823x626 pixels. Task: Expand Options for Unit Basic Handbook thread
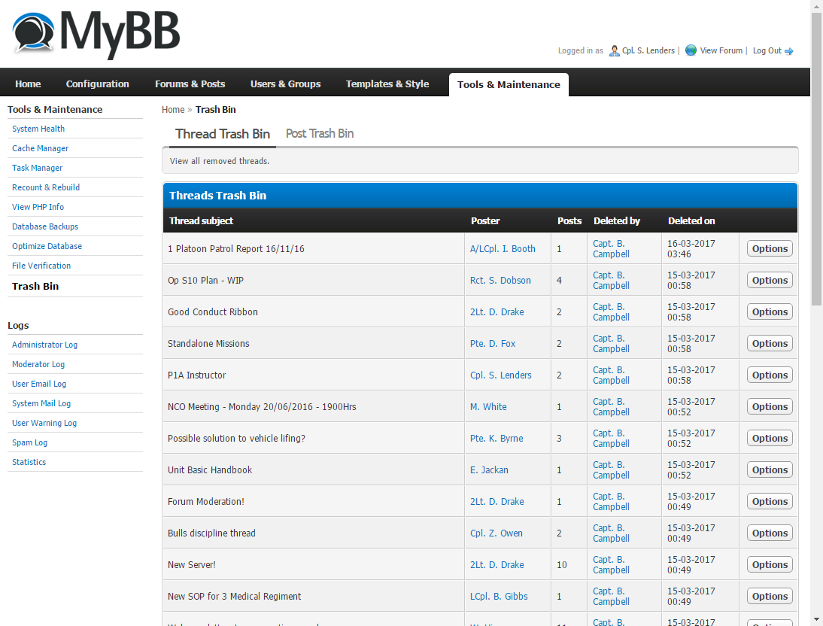(x=769, y=470)
